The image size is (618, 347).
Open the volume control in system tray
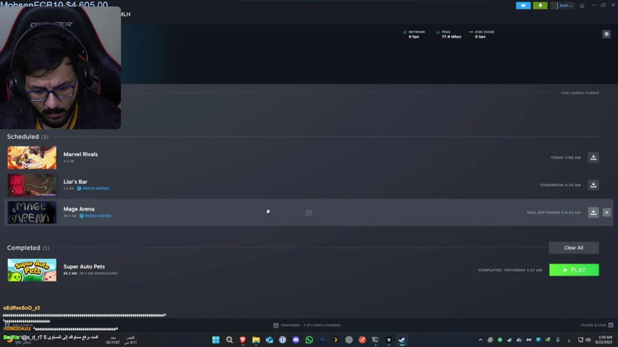coord(588,340)
